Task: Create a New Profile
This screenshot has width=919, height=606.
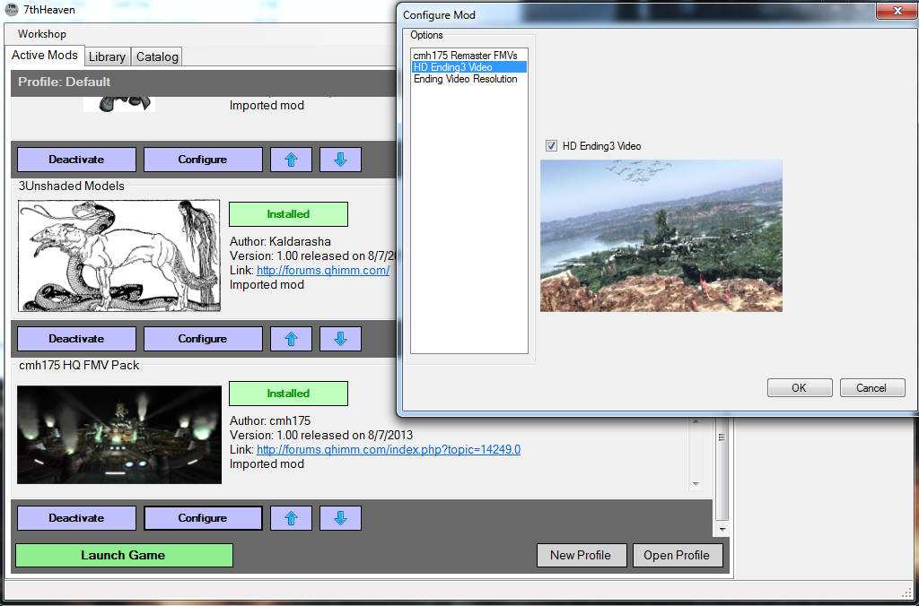Action: [x=582, y=555]
